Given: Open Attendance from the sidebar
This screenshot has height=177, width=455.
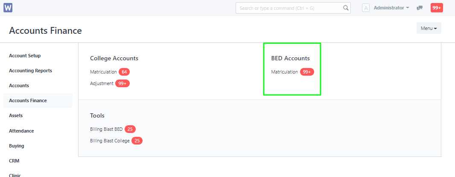Looking at the screenshot, I should tap(21, 131).
